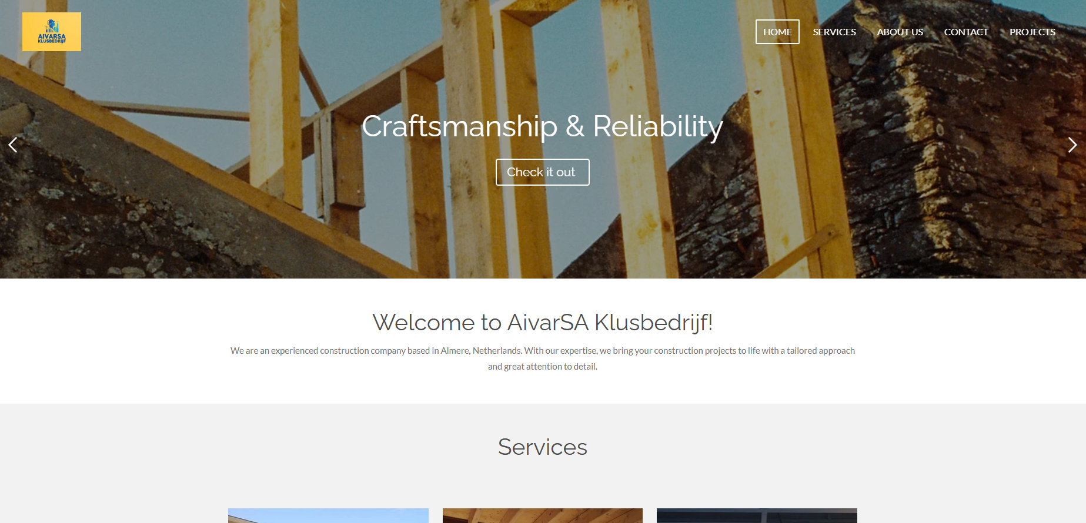
Task: Open the middle service thumbnail
Action: (542, 515)
